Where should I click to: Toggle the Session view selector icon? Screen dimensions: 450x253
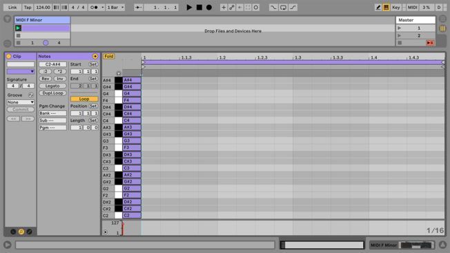coord(442,28)
